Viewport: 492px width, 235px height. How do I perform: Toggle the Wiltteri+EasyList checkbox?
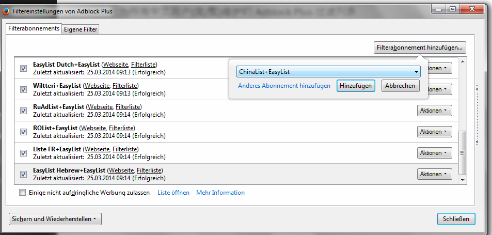[23, 89]
